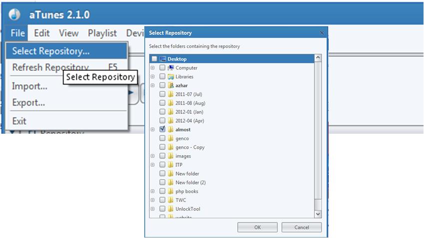Click folder icon beside TWC

click(x=171, y=200)
